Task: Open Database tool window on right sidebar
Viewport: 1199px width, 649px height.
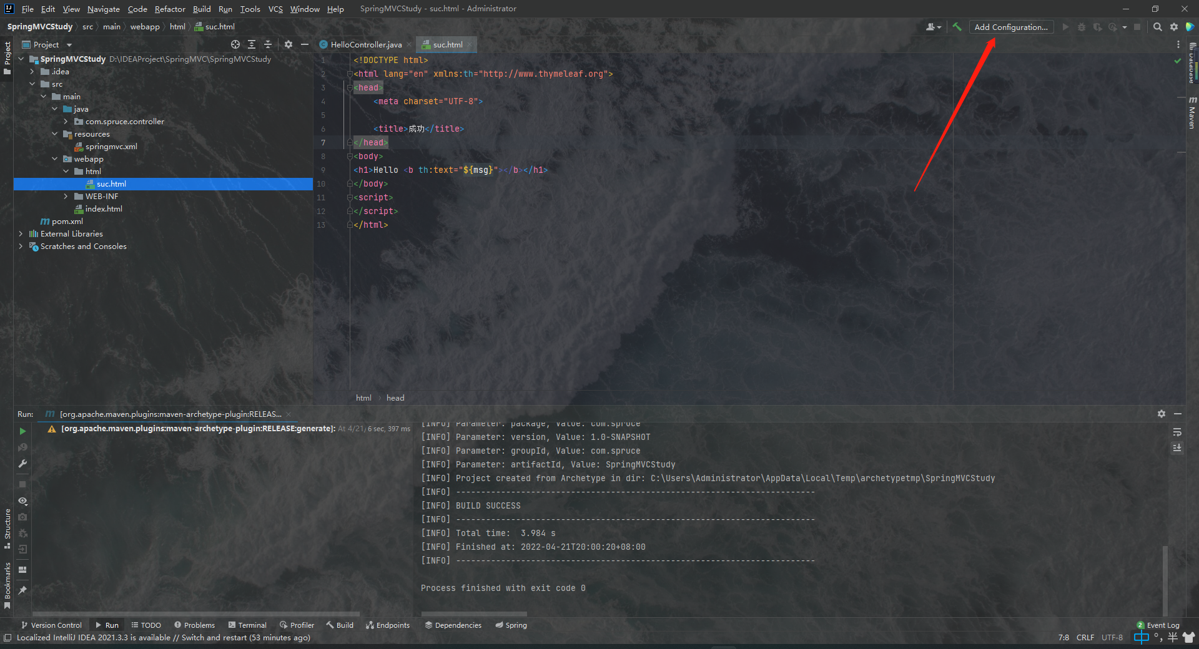Action: (1192, 64)
